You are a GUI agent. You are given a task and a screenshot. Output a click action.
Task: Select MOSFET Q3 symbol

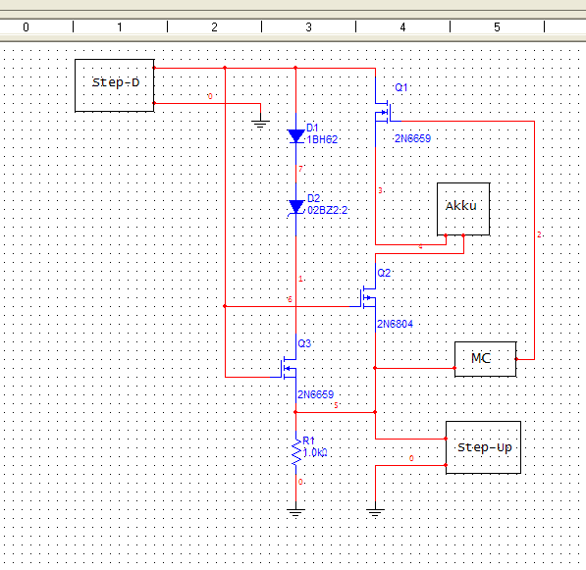click(288, 368)
